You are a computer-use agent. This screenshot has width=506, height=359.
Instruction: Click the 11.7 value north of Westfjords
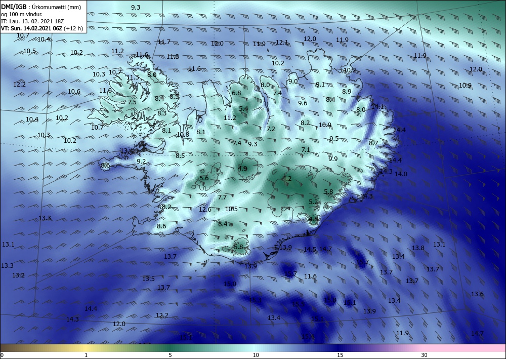coord(164,42)
